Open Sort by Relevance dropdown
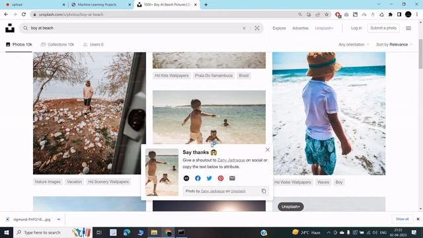 click(394, 44)
